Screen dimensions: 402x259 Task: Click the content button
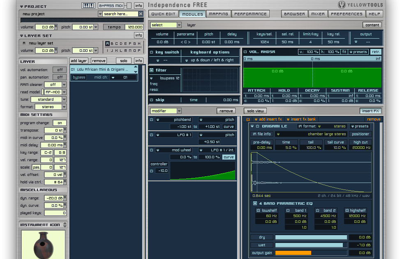point(372,25)
